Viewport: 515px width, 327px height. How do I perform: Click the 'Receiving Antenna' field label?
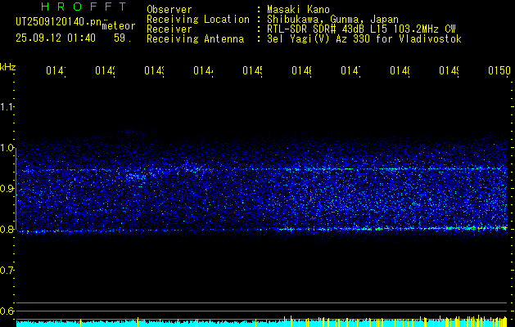click(196, 39)
